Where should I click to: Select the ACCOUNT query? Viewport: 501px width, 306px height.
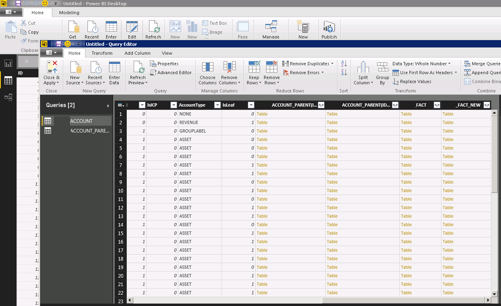click(x=77, y=121)
